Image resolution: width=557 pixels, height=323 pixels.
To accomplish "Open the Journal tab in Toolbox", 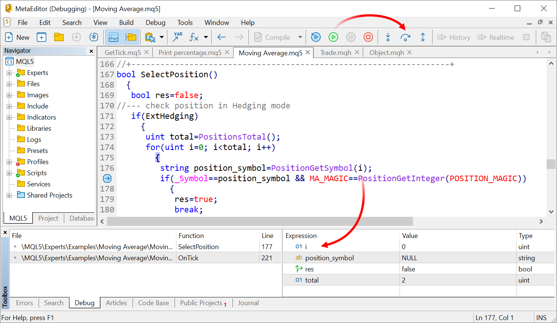I will point(248,303).
